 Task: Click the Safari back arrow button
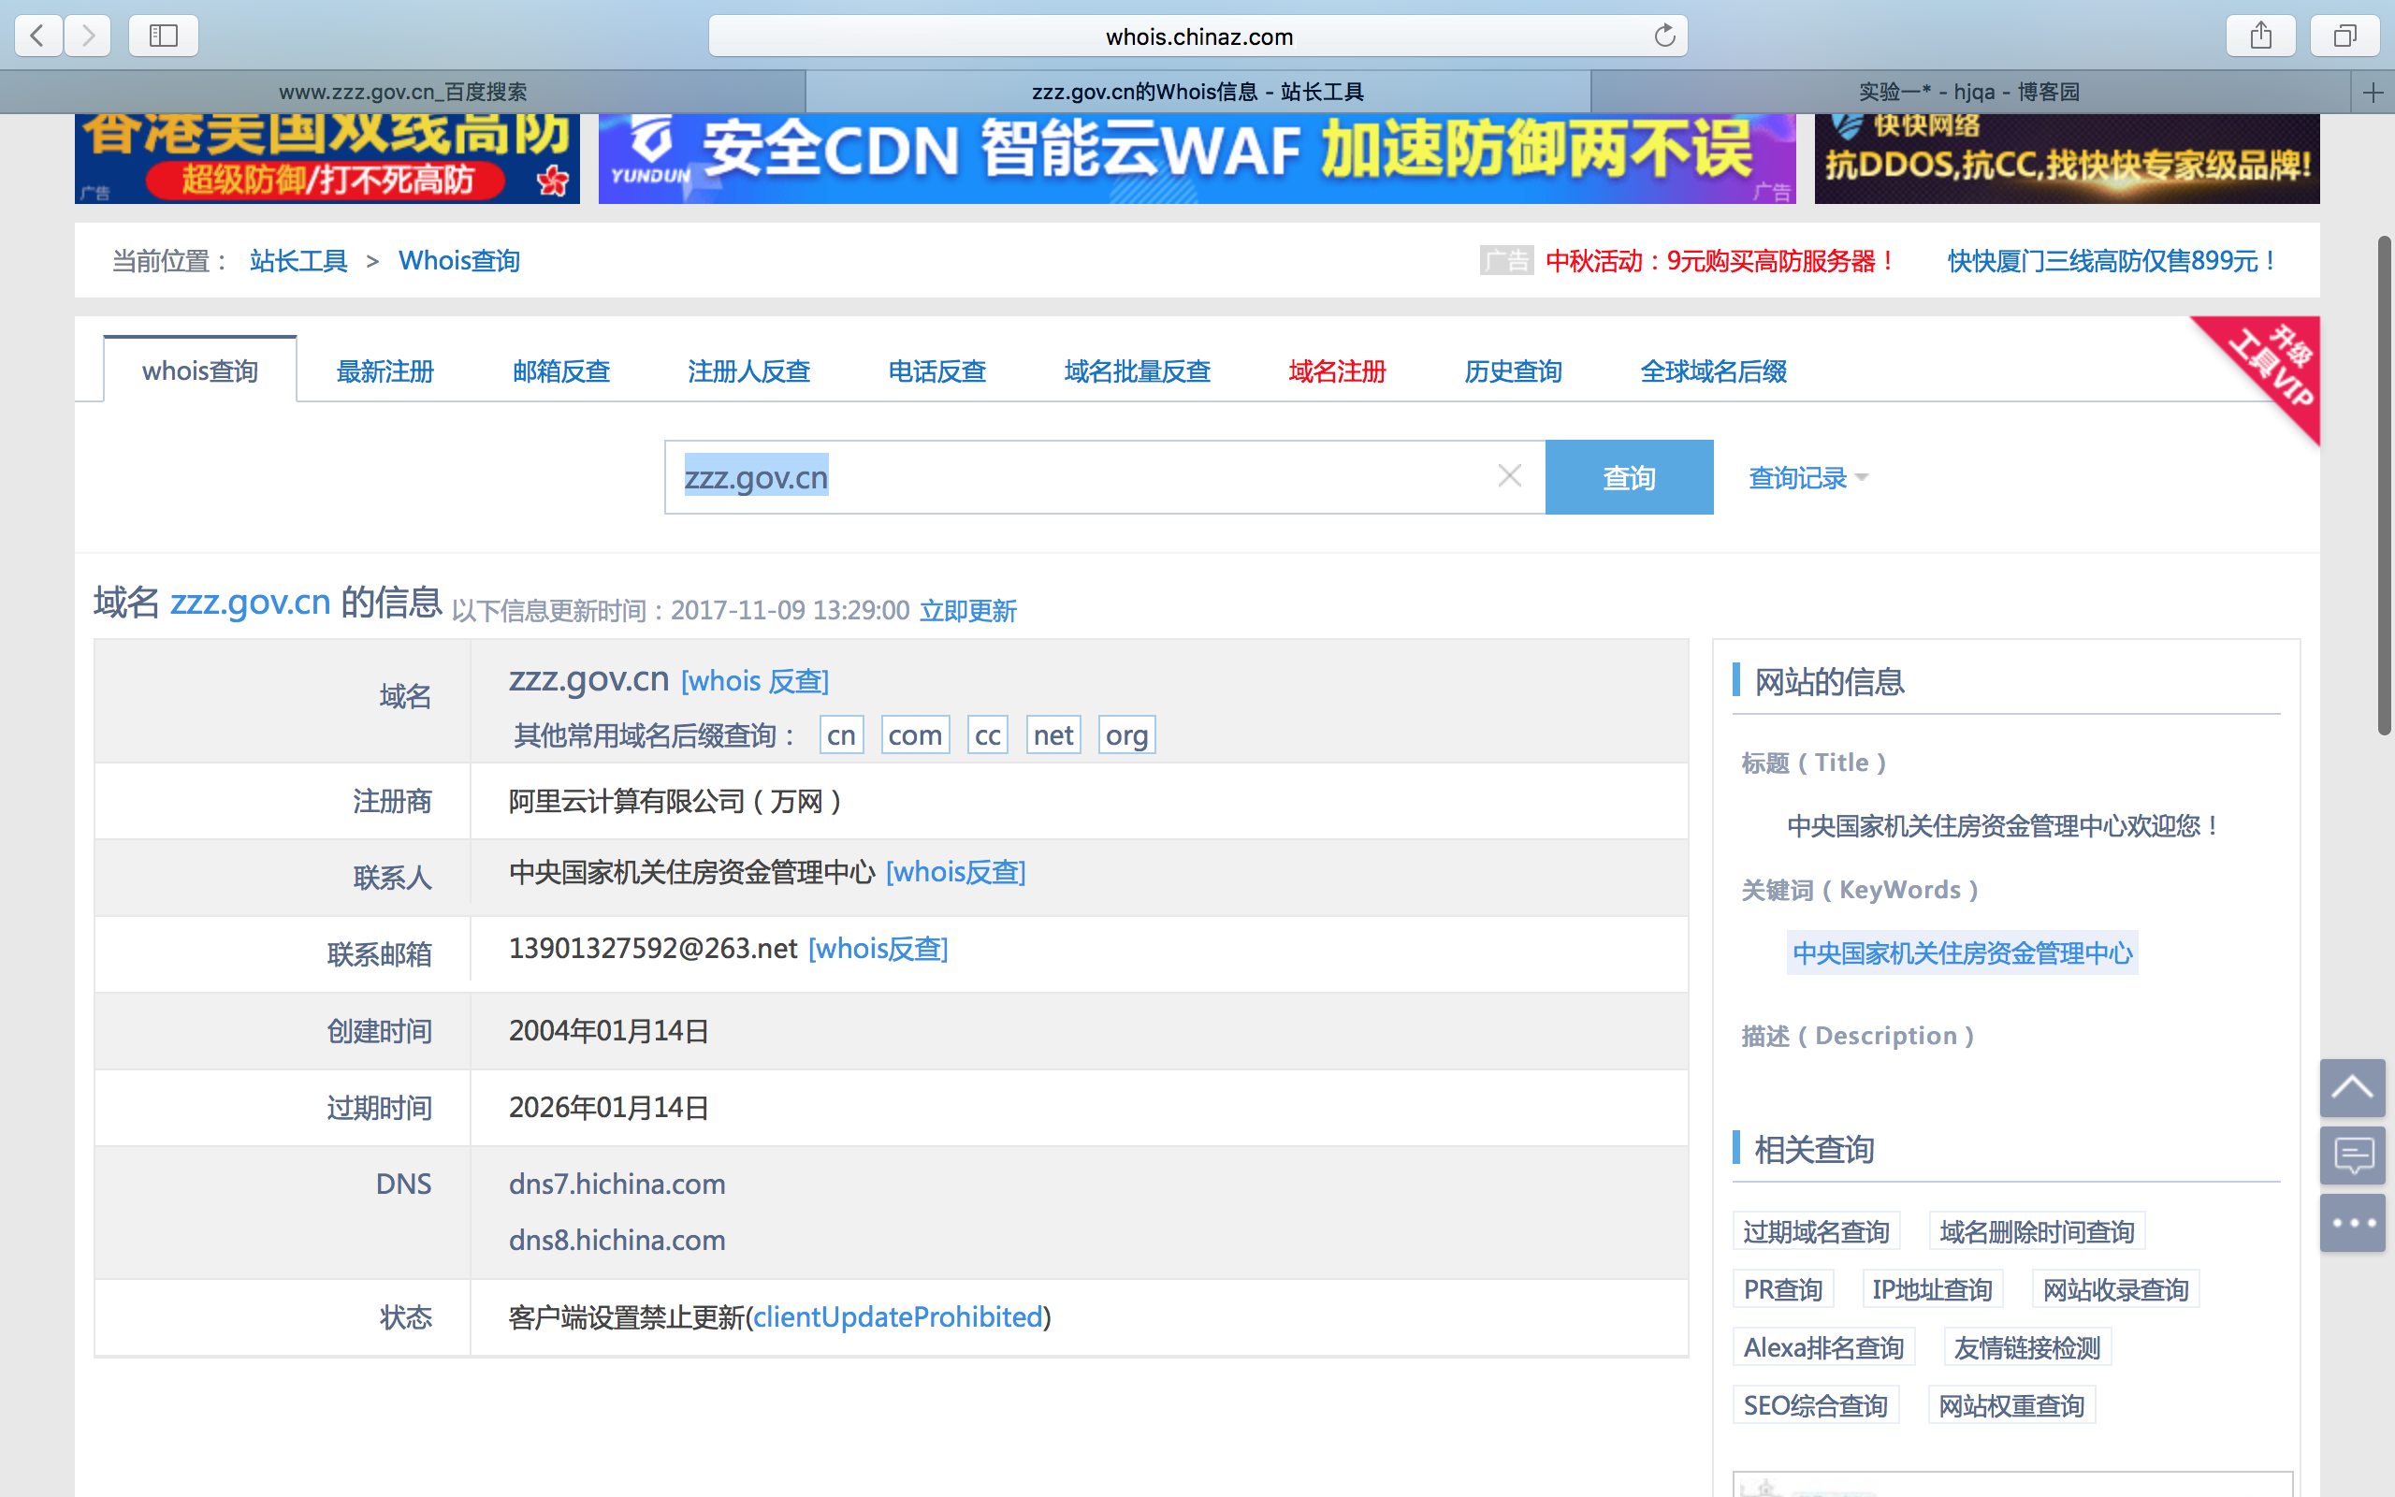(37, 36)
